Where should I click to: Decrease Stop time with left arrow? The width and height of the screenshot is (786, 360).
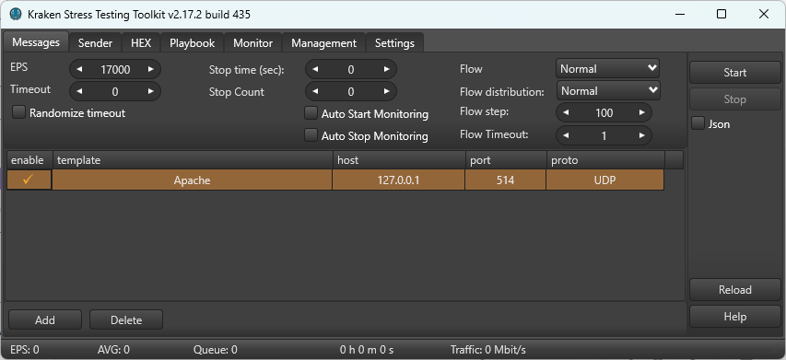coord(315,70)
